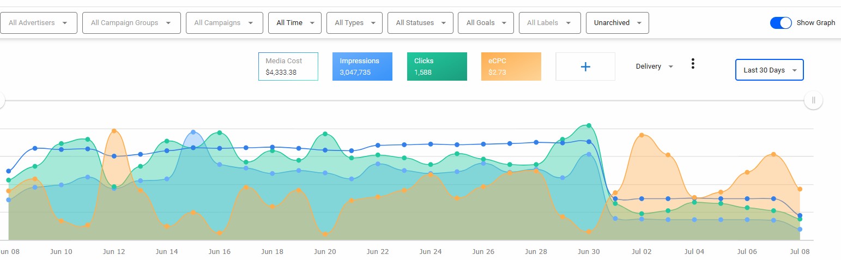Expand the All Campaign Groups filter

tap(131, 23)
